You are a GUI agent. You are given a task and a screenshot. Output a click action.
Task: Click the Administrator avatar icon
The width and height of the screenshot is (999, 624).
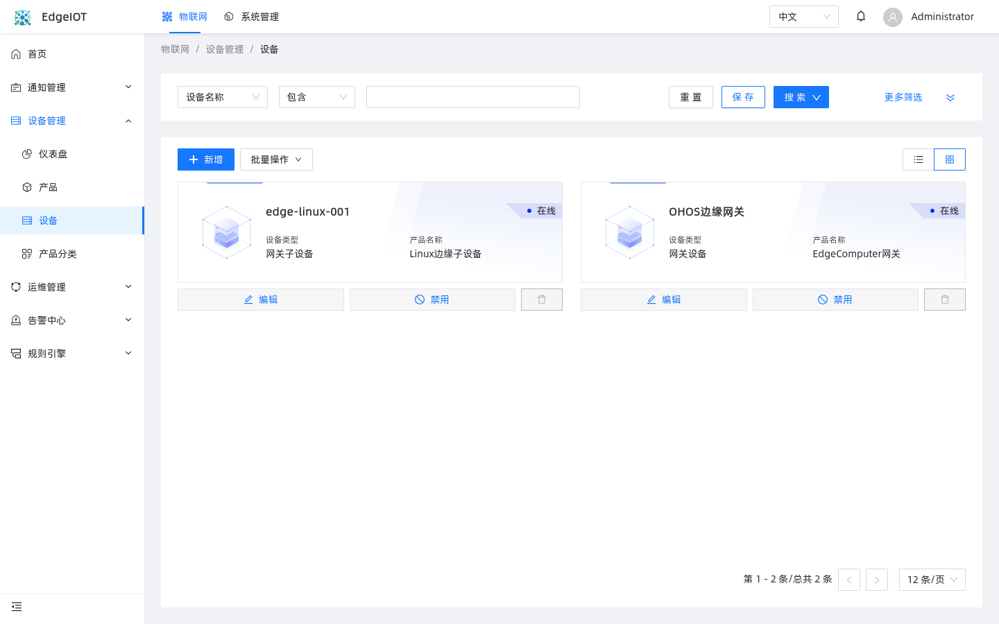[x=893, y=17]
